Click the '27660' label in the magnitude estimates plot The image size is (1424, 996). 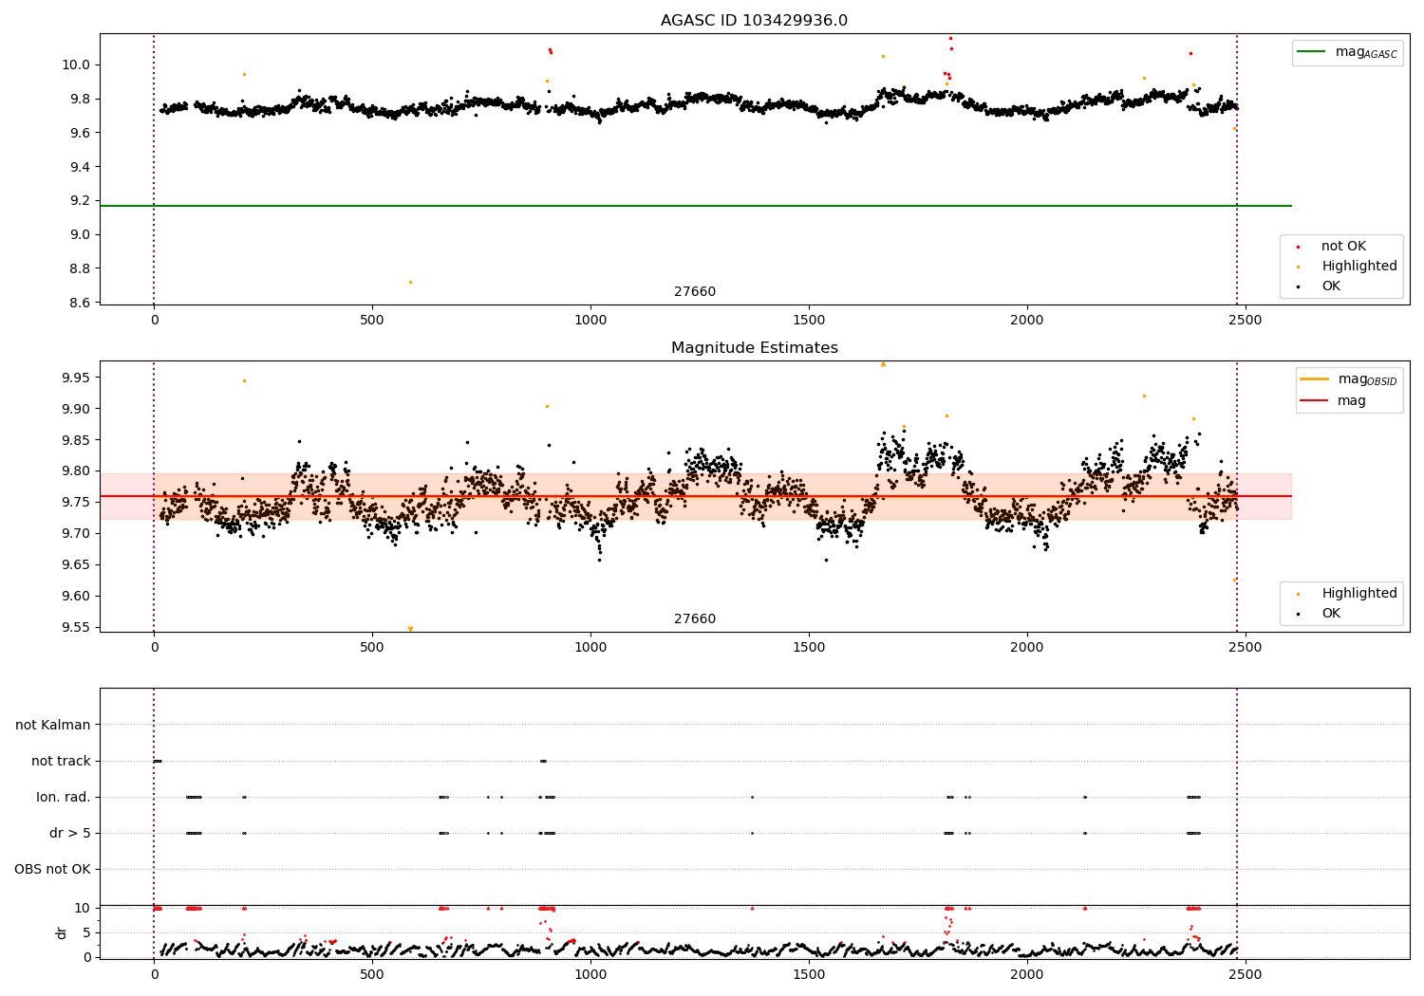(x=695, y=619)
